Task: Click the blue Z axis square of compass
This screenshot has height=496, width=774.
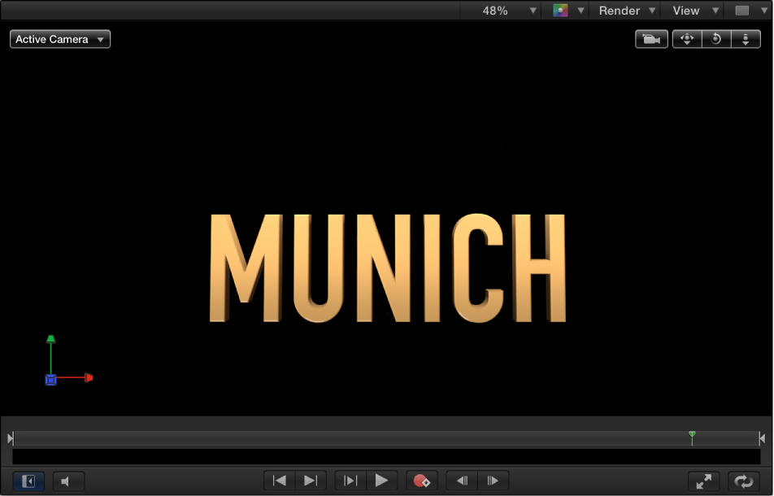Action: pos(51,380)
